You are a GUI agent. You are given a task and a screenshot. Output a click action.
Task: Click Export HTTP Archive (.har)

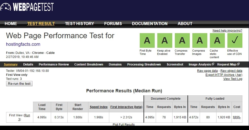224,75
